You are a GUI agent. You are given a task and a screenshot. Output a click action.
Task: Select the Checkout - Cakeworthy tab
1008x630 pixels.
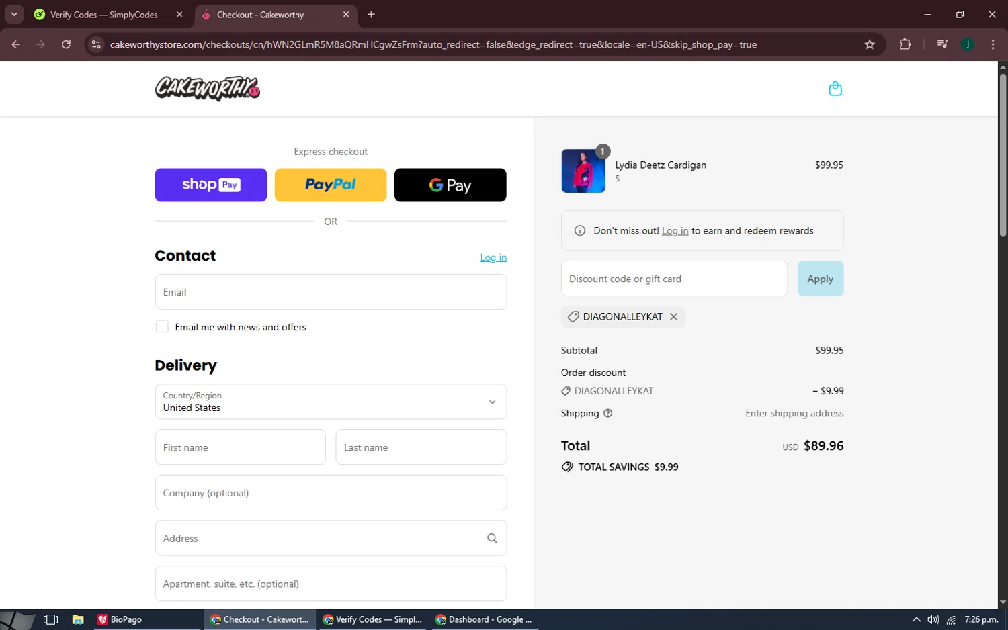(x=276, y=14)
